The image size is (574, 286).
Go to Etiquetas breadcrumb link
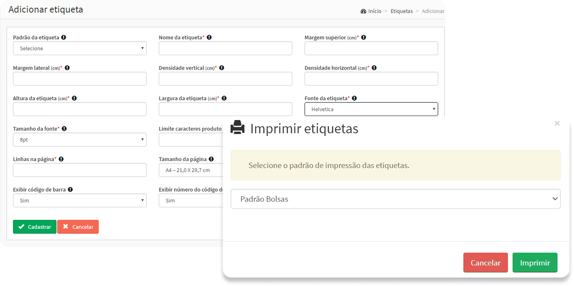coord(401,11)
